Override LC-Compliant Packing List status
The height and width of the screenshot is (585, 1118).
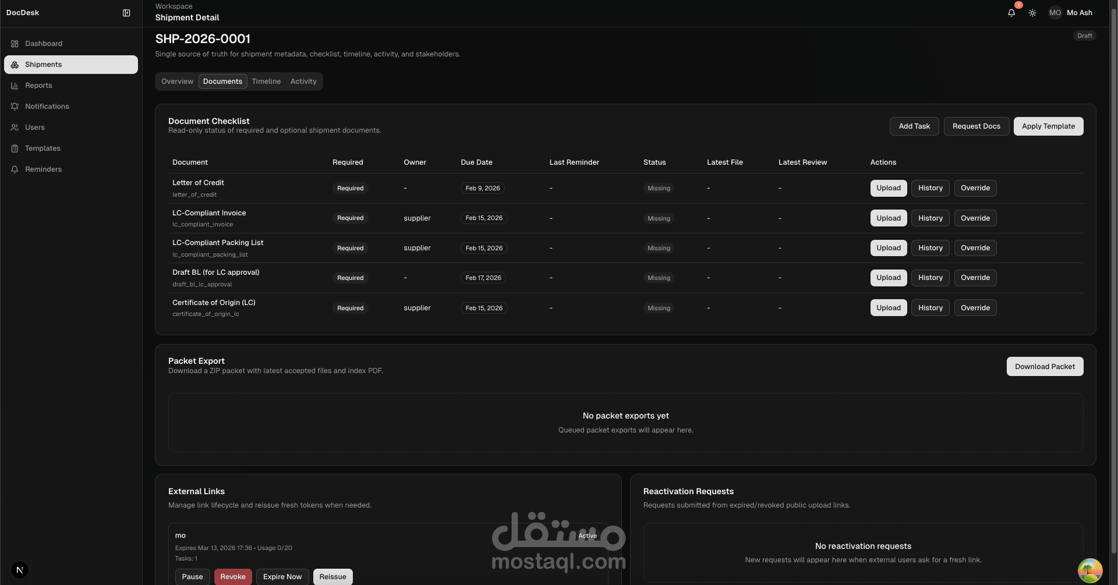[x=975, y=248]
